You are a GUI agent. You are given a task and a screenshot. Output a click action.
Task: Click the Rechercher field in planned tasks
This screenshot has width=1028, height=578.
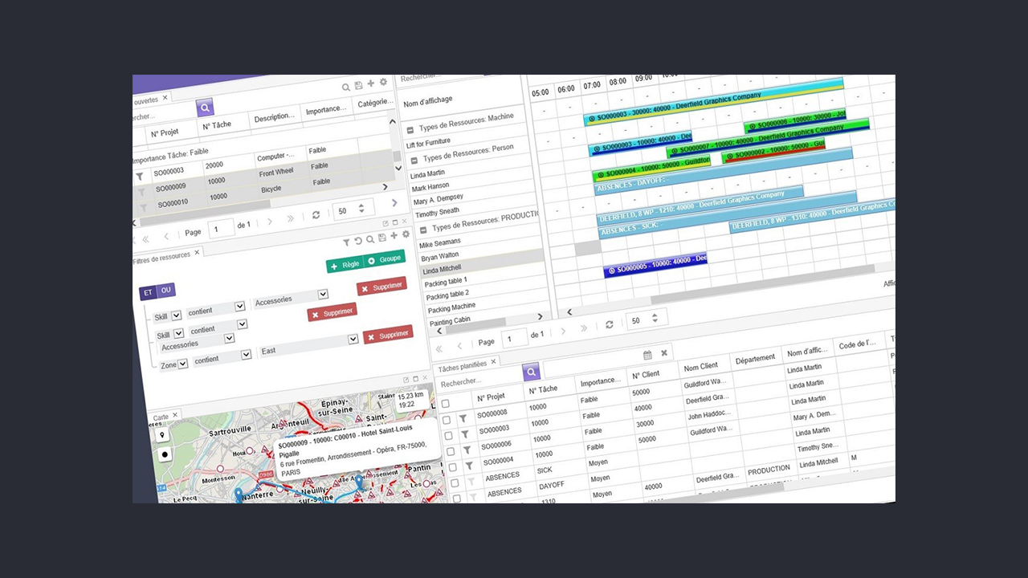[479, 381]
